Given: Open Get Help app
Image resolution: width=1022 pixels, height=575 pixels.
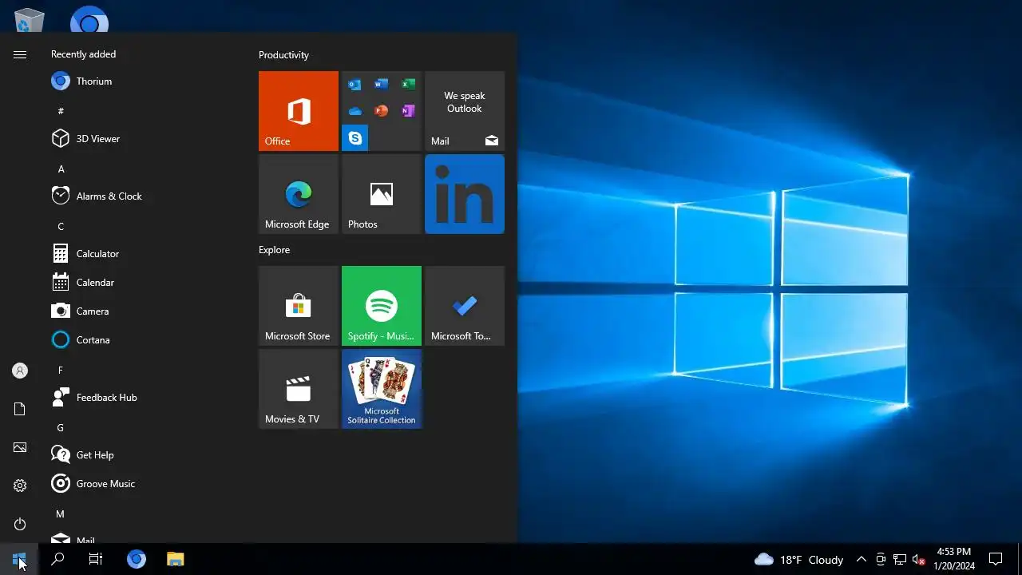Looking at the screenshot, I should point(144,455).
